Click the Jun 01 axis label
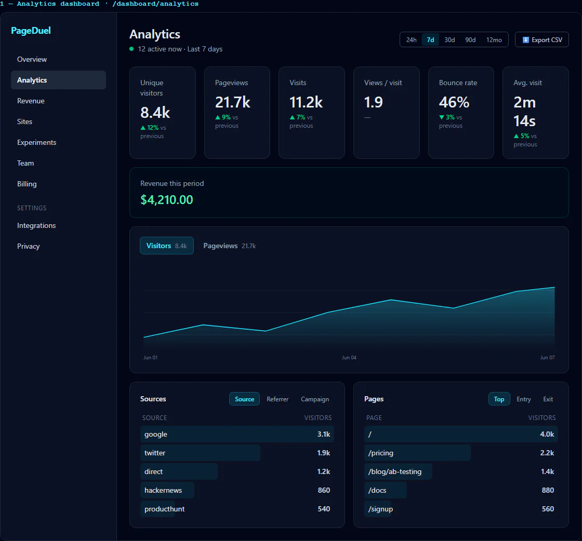 tap(150, 357)
